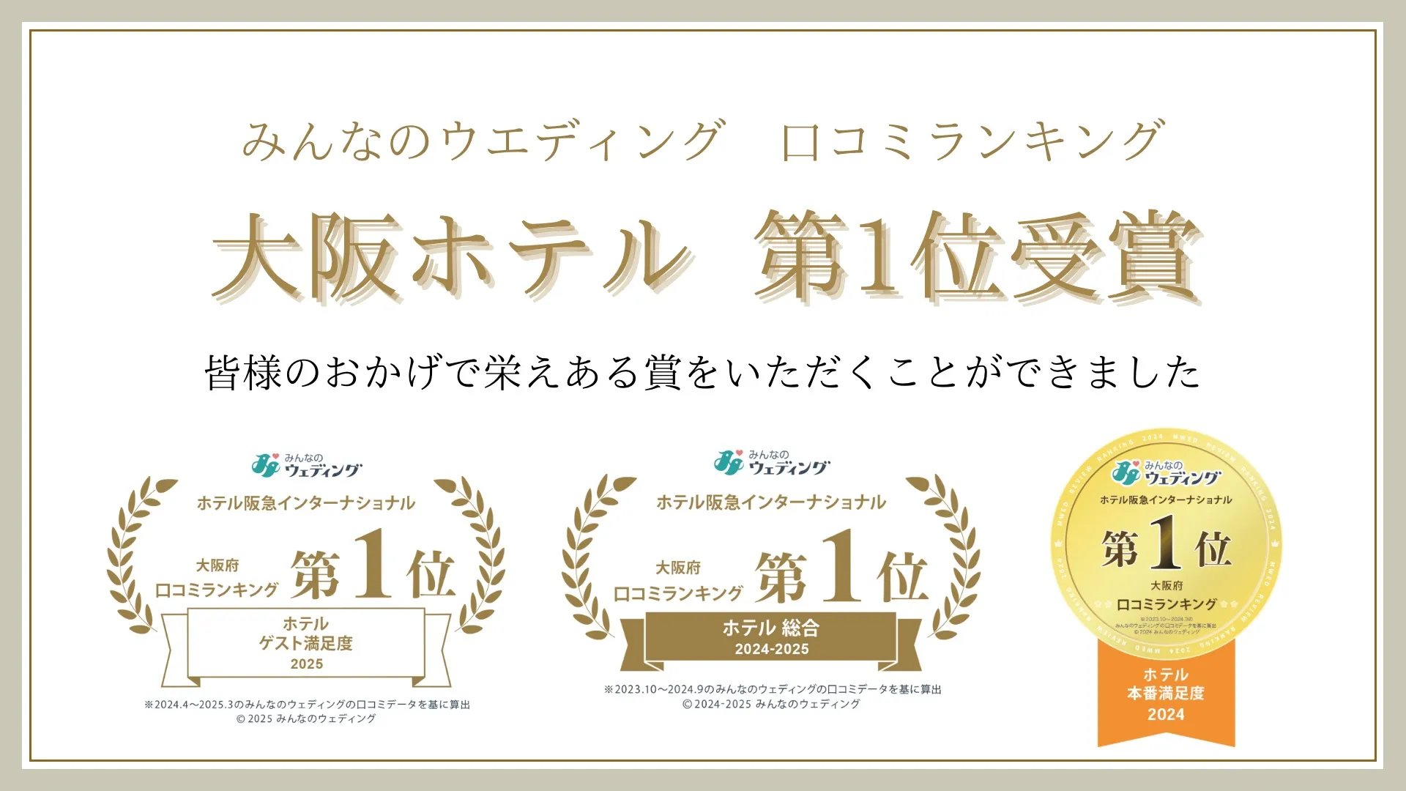Click the Minna no Wedding logo above ホテル総合 badge
The width and height of the screenshot is (1406, 791).
(x=771, y=462)
